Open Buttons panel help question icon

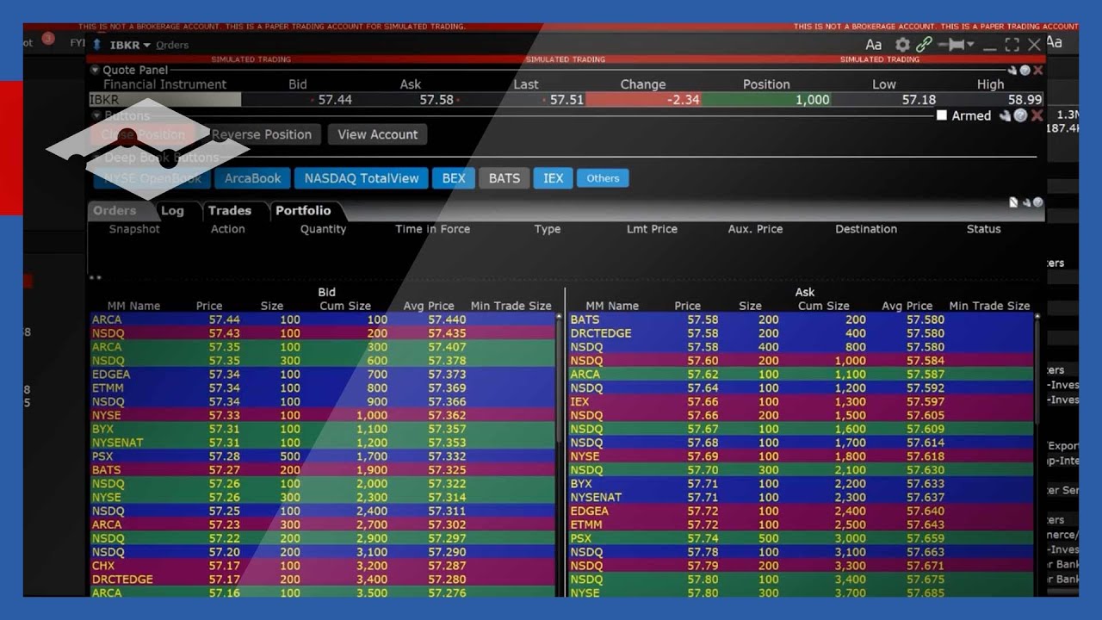(1020, 115)
